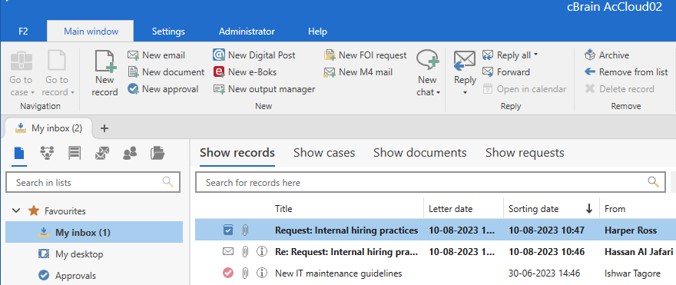
Task: Click the Reply envelope icon
Action: (465, 61)
